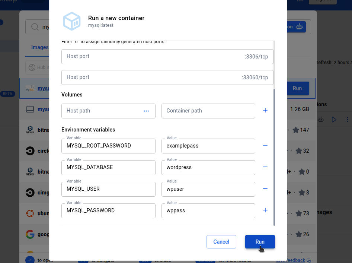Edit the examplepass value field
This screenshot has height=263, width=352.
coord(208,146)
